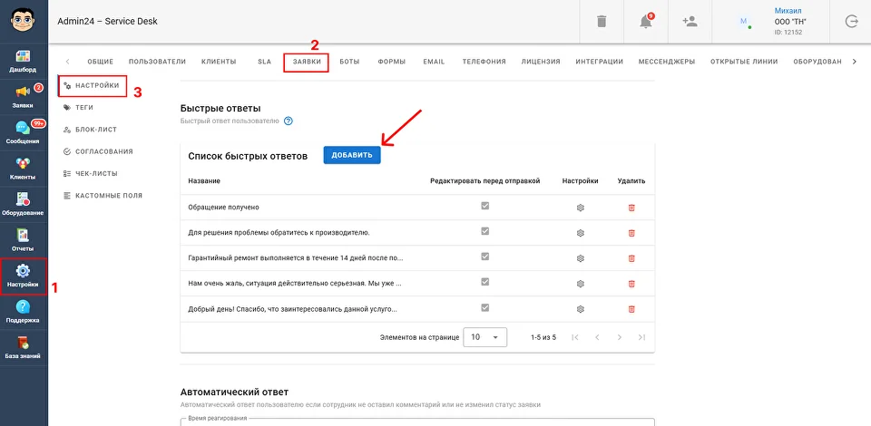
Task: Open Оборудование in the left sidebar
Action: pyautogui.click(x=24, y=205)
